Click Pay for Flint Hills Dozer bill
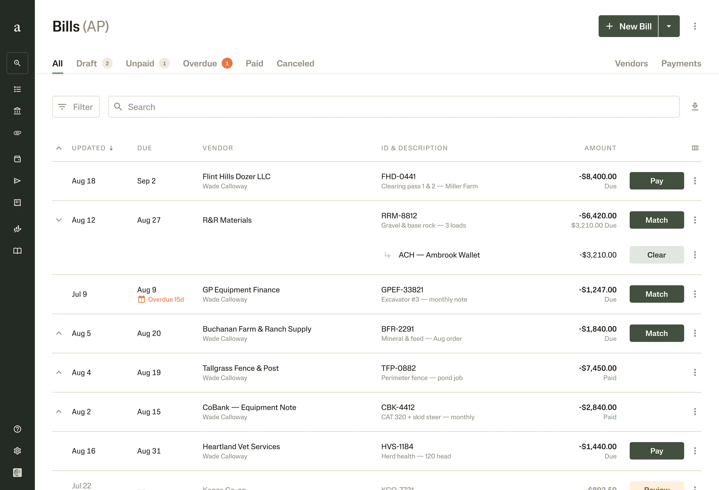The image size is (719, 490). pyautogui.click(x=657, y=181)
